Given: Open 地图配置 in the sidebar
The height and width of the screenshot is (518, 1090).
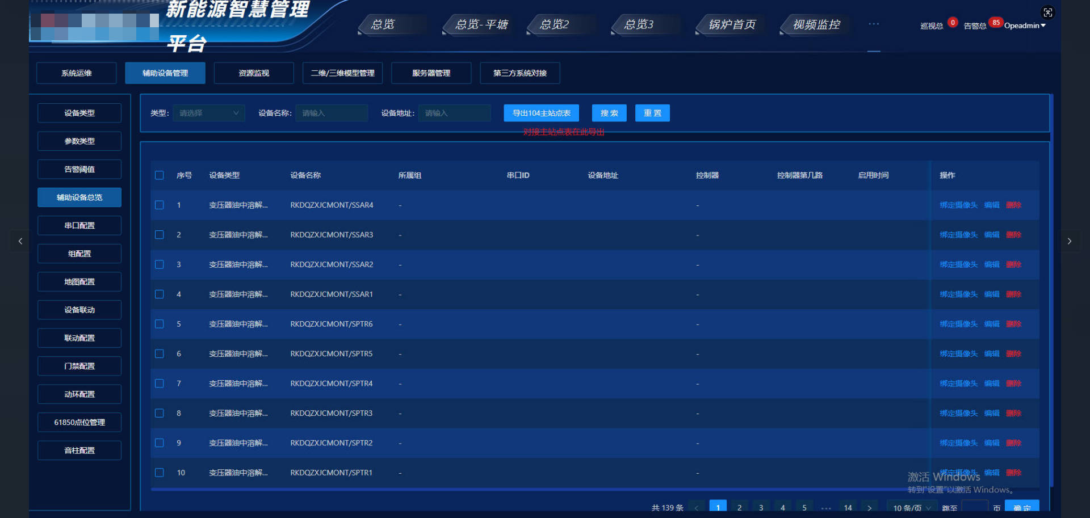Looking at the screenshot, I should click(79, 281).
